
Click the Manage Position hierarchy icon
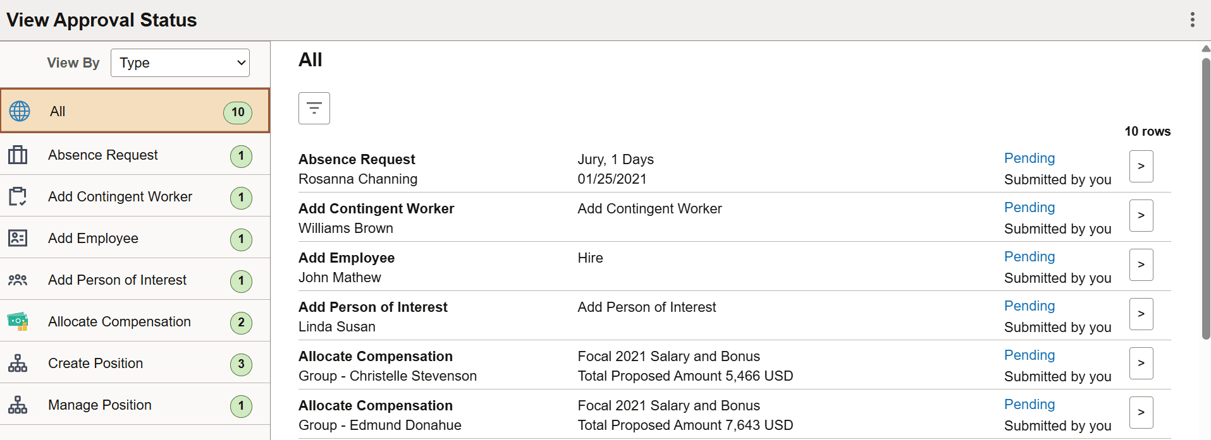18,405
